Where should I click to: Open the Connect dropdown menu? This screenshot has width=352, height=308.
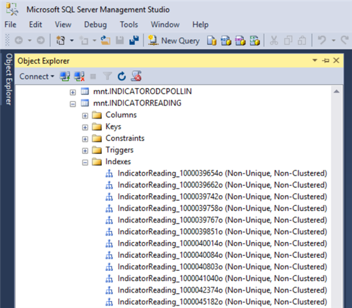[37, 76]
